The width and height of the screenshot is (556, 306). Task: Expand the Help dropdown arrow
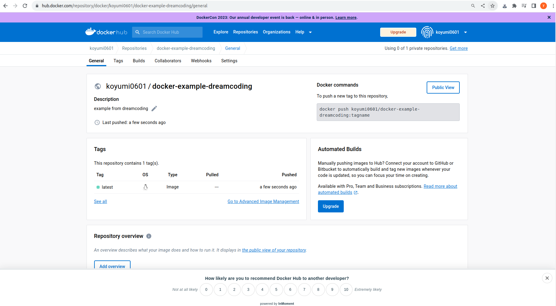[x=310, y=32]
